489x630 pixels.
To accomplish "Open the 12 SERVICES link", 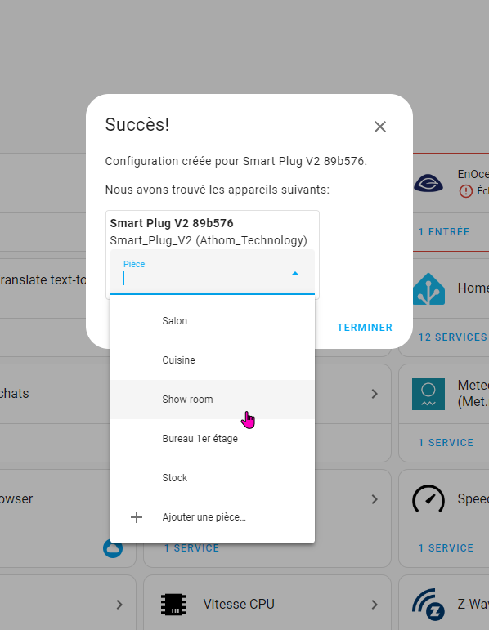I will click(x=453, y=337).
